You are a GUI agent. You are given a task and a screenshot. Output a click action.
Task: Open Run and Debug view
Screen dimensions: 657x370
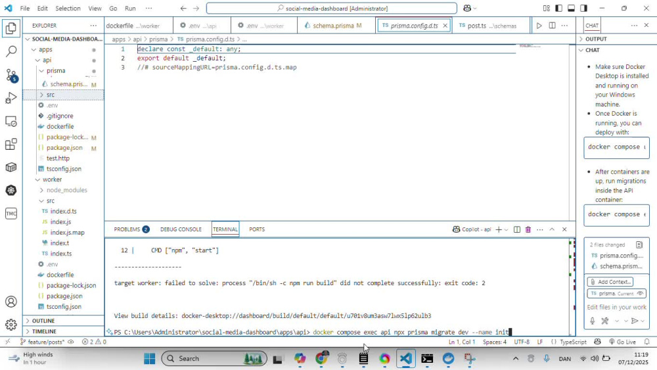click(11, 98)
